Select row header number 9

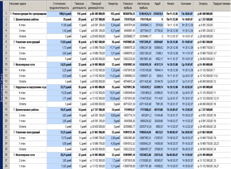pyautogui.click(x=6, y=59)
